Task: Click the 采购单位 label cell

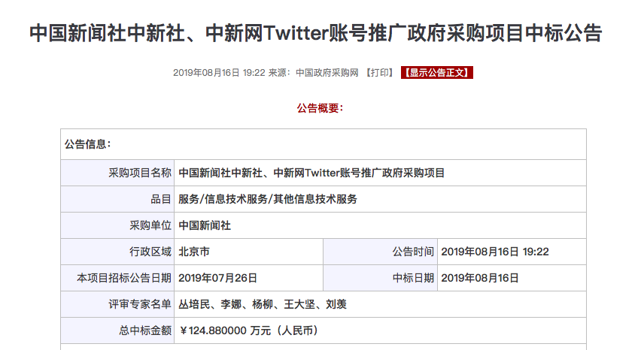Action: coord(117,225)
